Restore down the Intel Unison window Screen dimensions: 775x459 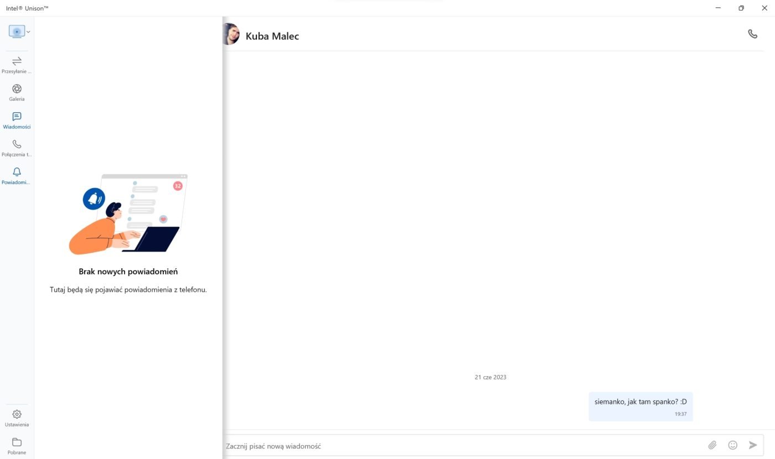[x=741, y=8]
